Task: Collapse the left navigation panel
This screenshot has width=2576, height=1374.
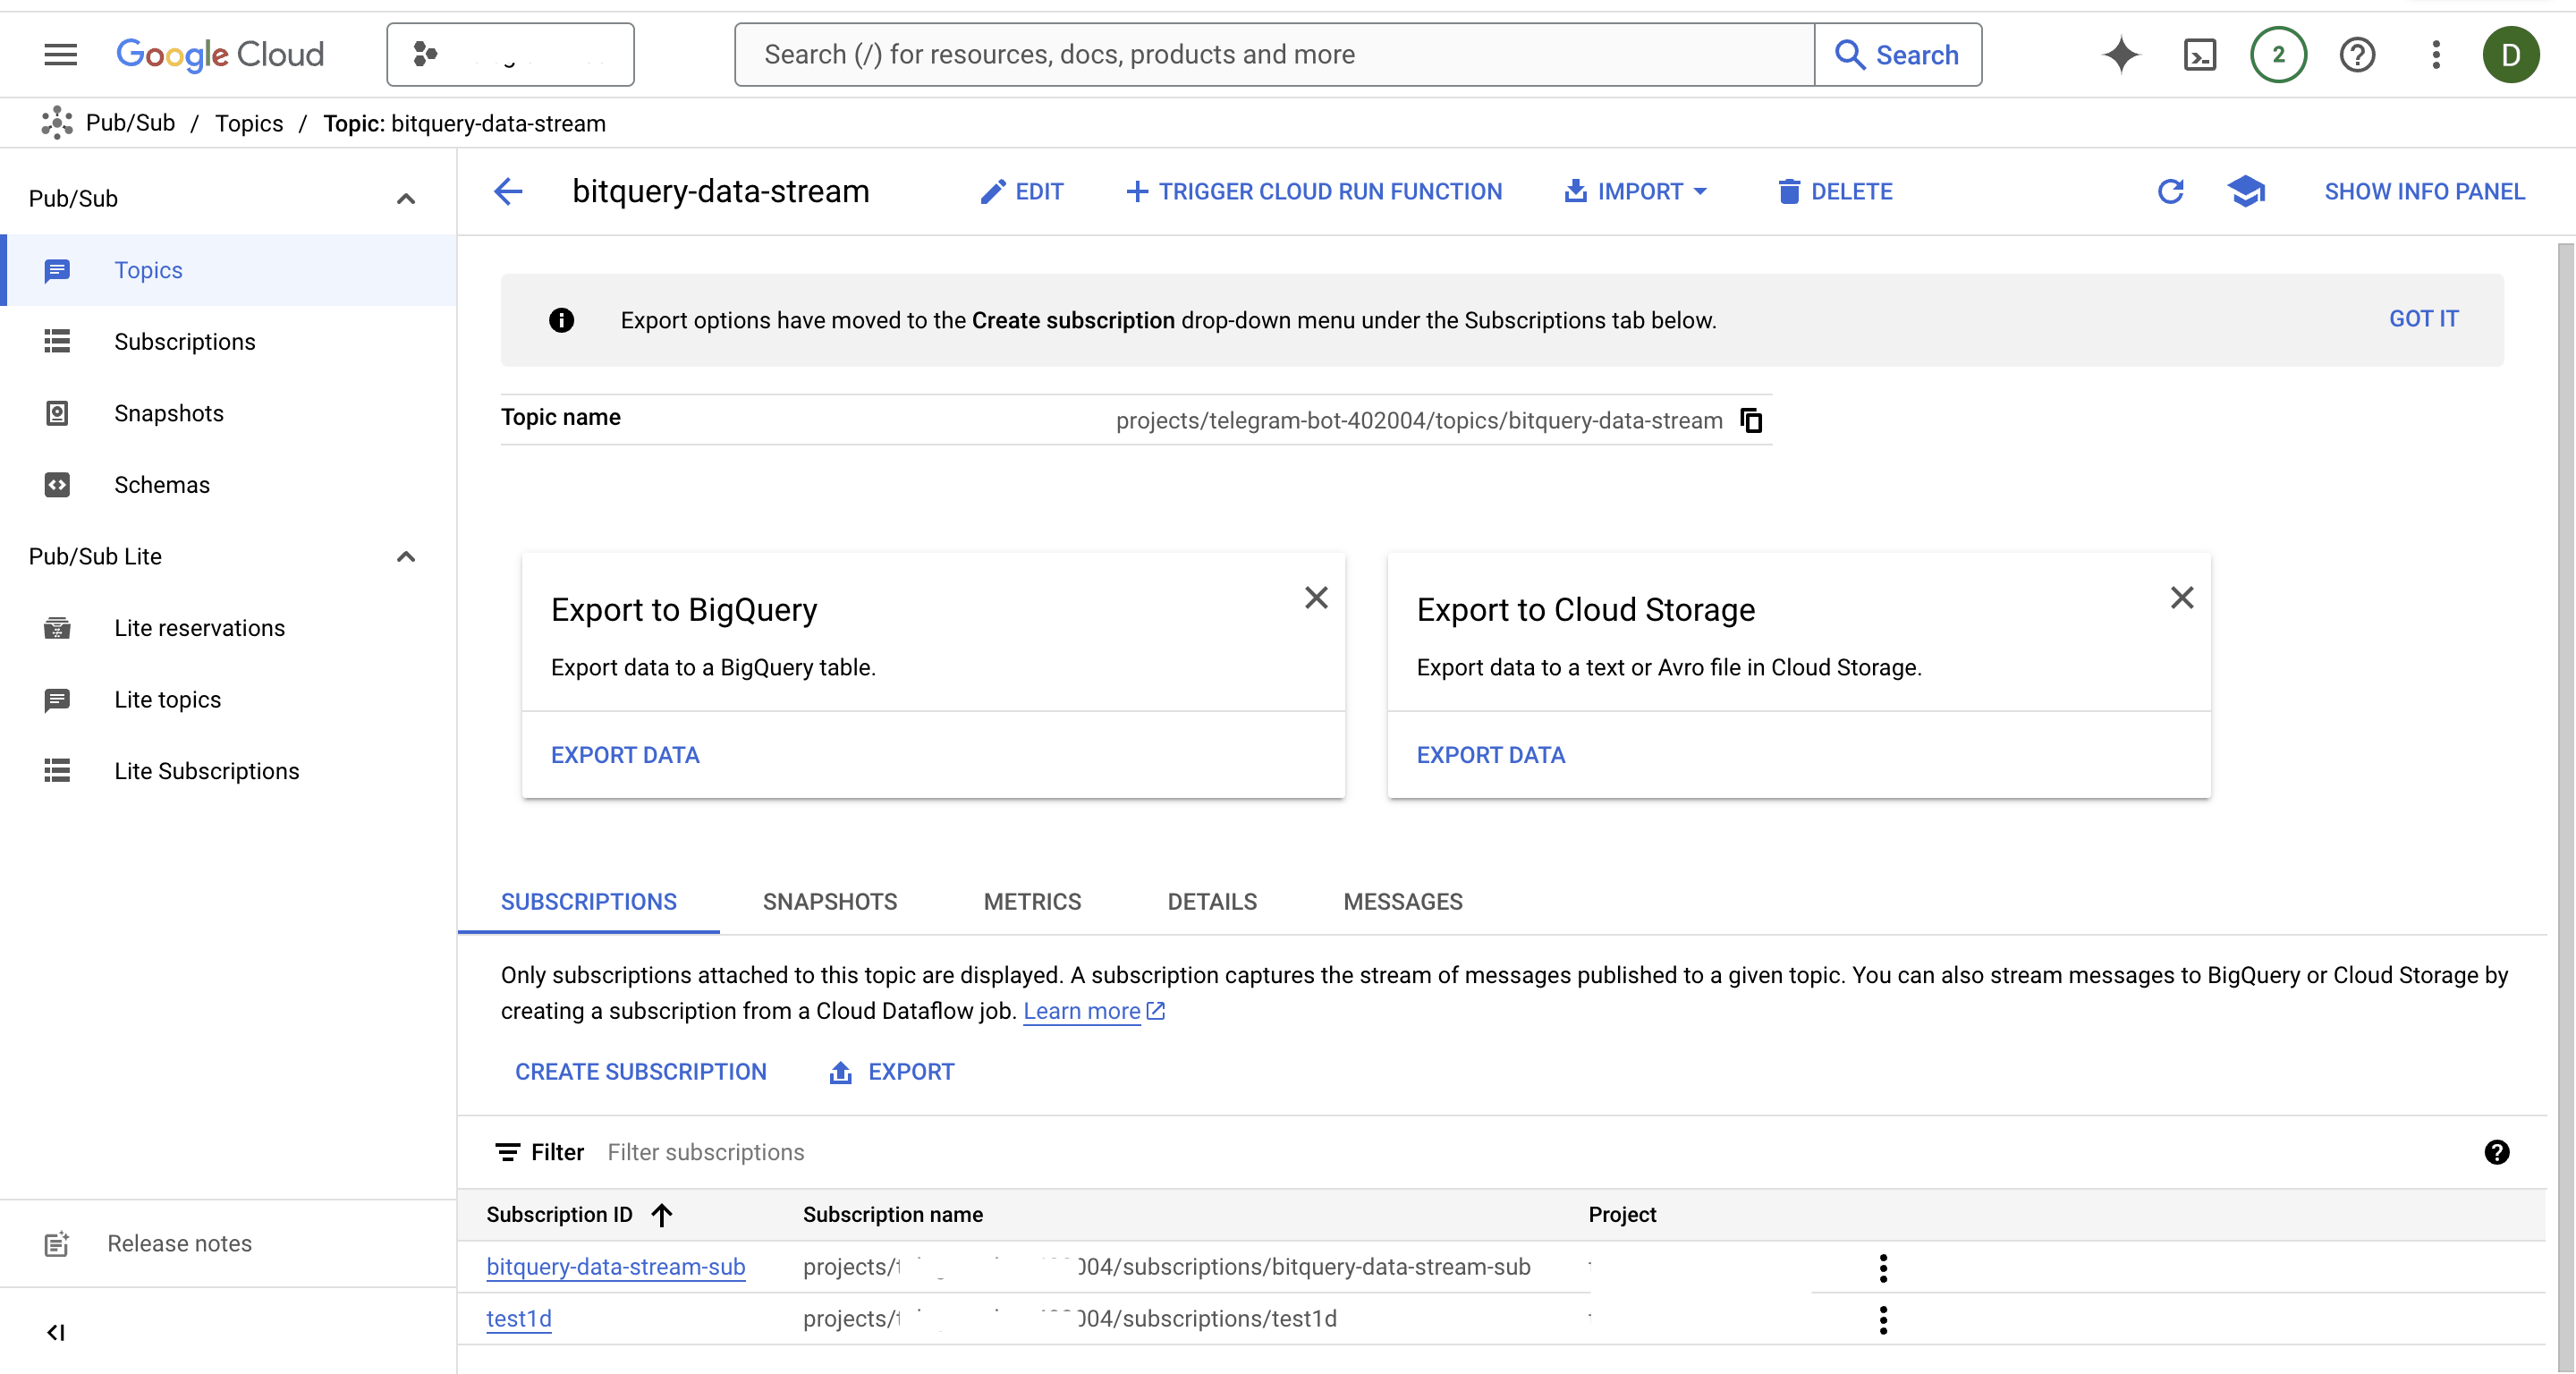Action: pyautogui.click(x=56, y=1332)
